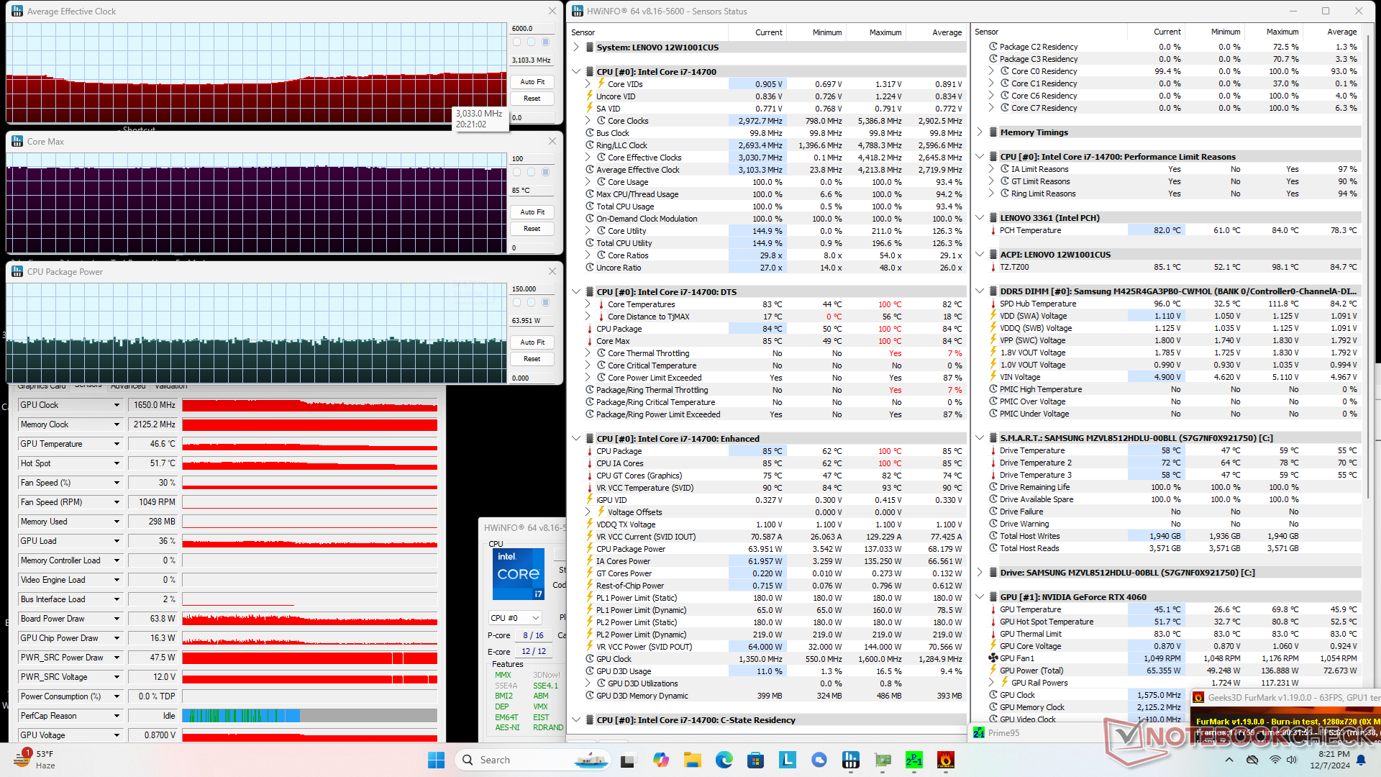
Task: Expand the Memory Timings section
Action: click(x=980, y=132)
